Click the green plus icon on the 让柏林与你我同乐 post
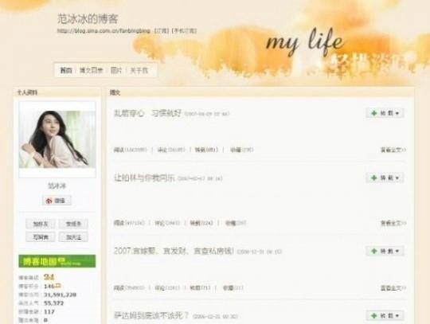This screenshot has height=324, width=430. click(x=373, y=178)
